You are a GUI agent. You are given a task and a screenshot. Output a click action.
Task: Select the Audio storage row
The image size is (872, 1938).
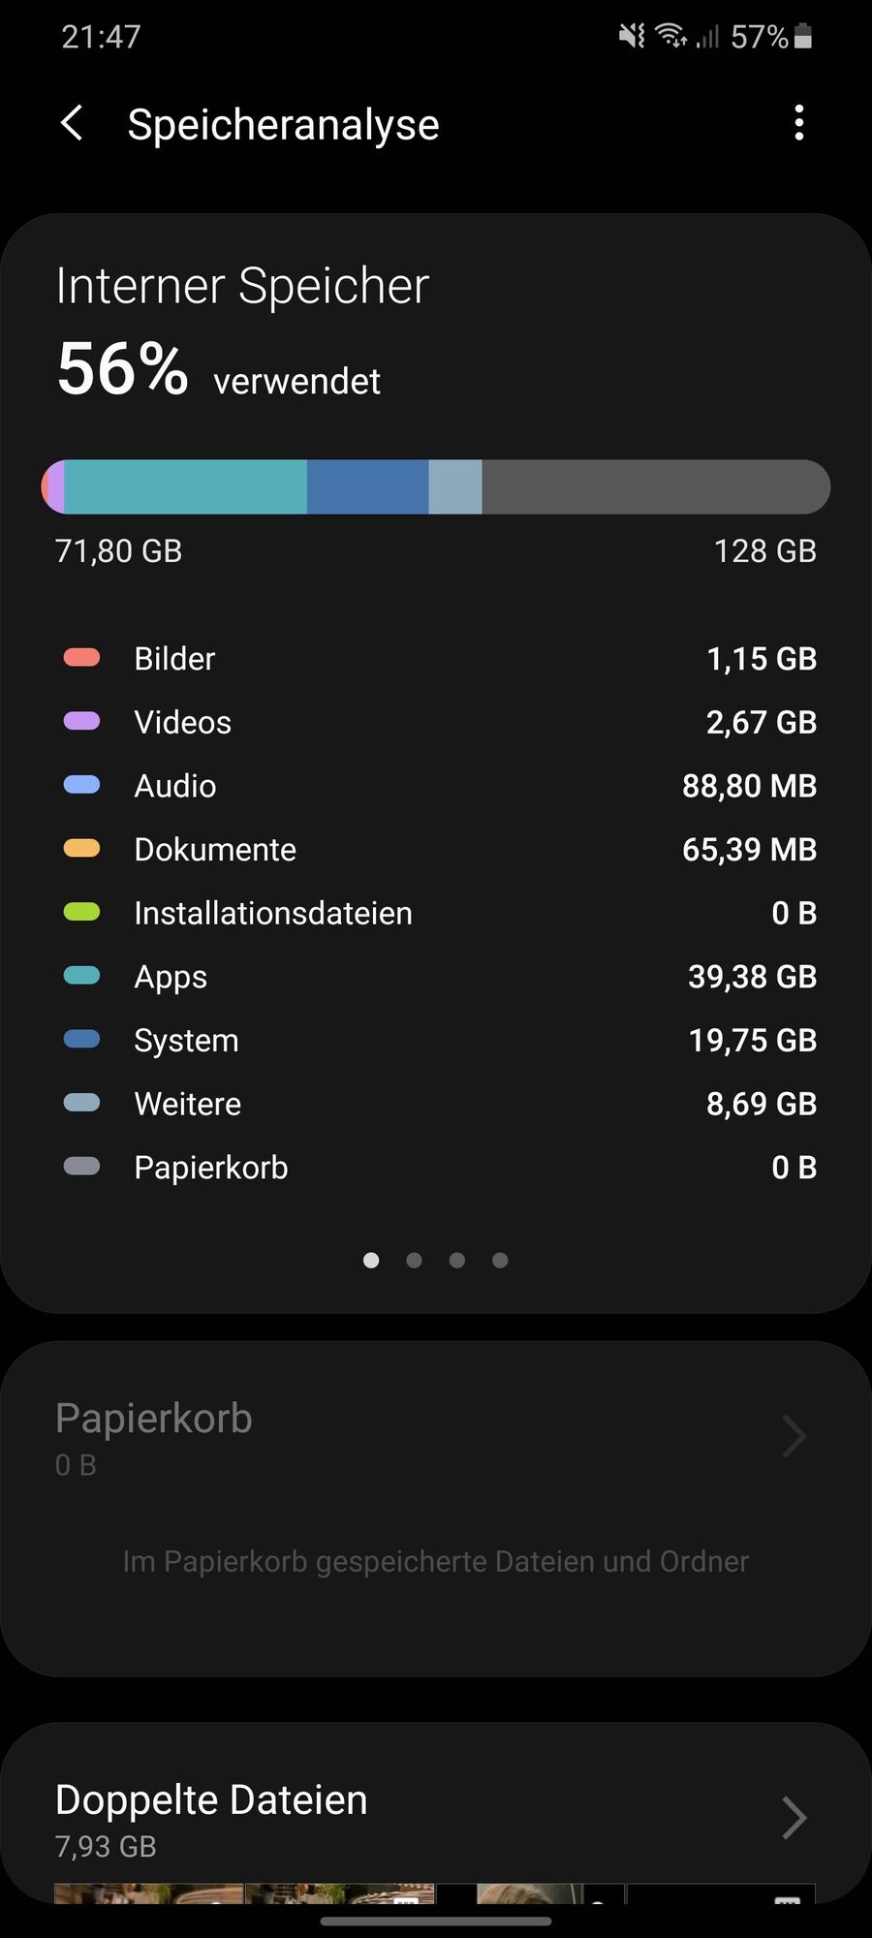(x=436, y=786)
